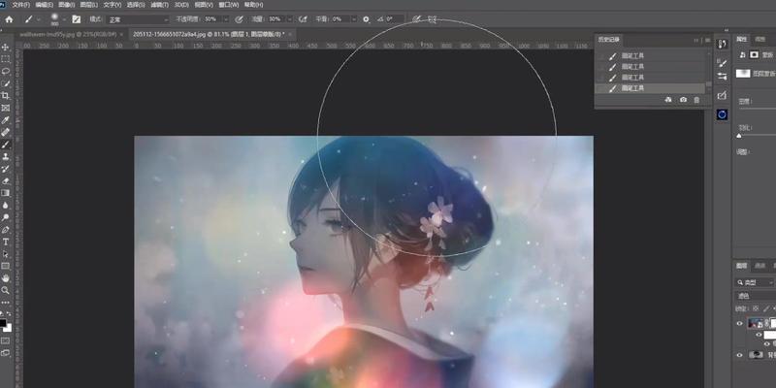Select the Horizontal Type tool

pyautogui.click(x=6, y=242)
